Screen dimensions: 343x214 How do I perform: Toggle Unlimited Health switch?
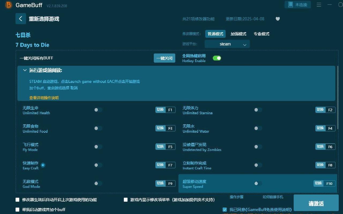(x=98, y=110)
